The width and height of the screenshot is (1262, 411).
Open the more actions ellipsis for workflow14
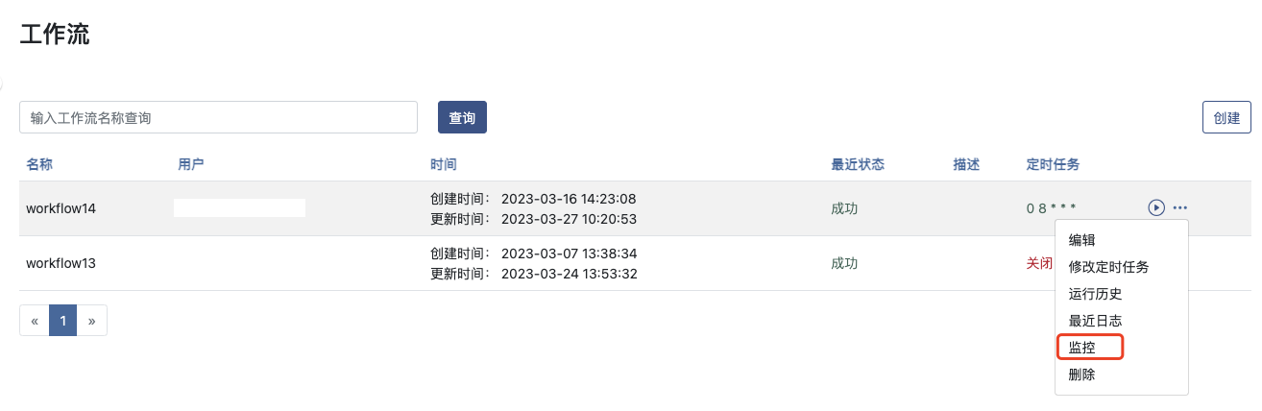point(1180,207)
